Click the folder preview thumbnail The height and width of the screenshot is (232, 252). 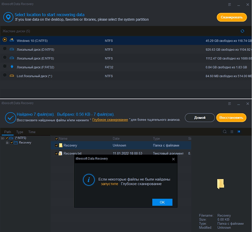[220, 184]
